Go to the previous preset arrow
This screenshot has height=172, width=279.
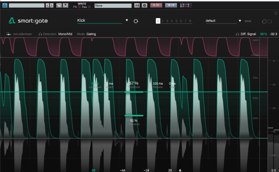(x=48, y=6)
